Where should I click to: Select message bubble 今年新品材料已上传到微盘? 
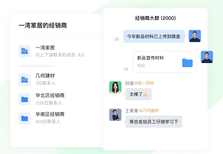pyautogui.click(x=154, y=36)
